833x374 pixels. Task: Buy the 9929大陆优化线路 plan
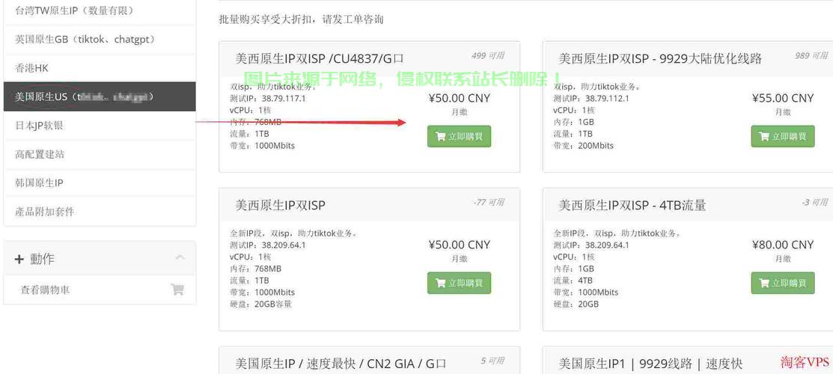click(x=783, y=137)
